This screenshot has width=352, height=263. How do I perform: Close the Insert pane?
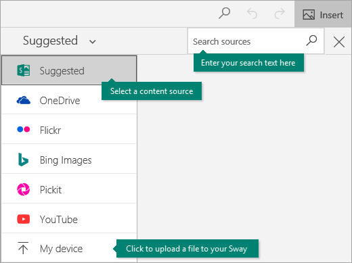pos(338,42)
